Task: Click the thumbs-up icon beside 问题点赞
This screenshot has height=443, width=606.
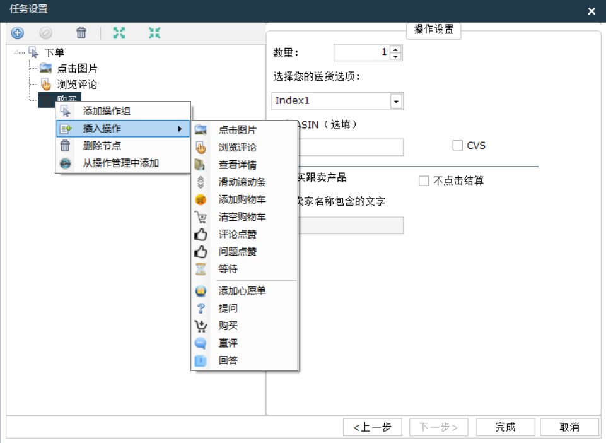Action: (x=201, y=252)
